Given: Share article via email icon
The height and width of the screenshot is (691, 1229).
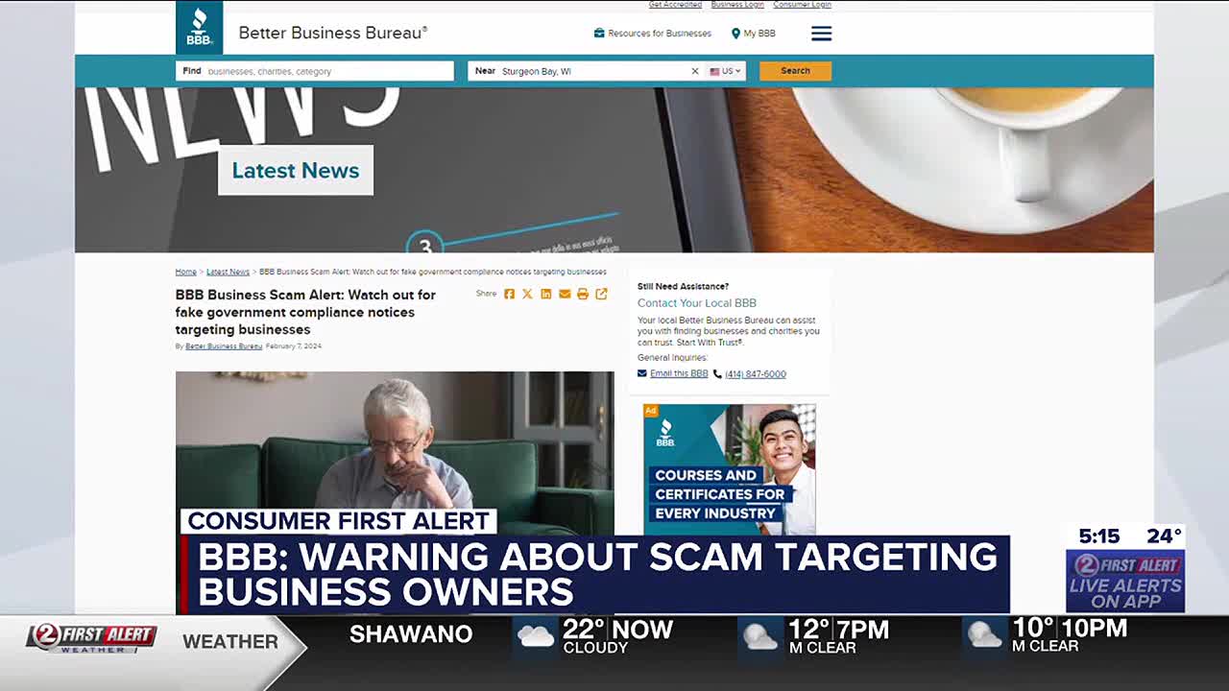Looking at the screenshot, I should point(565,295).
